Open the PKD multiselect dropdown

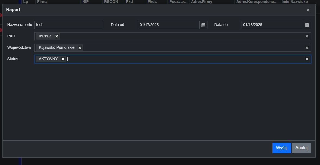(x=179, y=36)
